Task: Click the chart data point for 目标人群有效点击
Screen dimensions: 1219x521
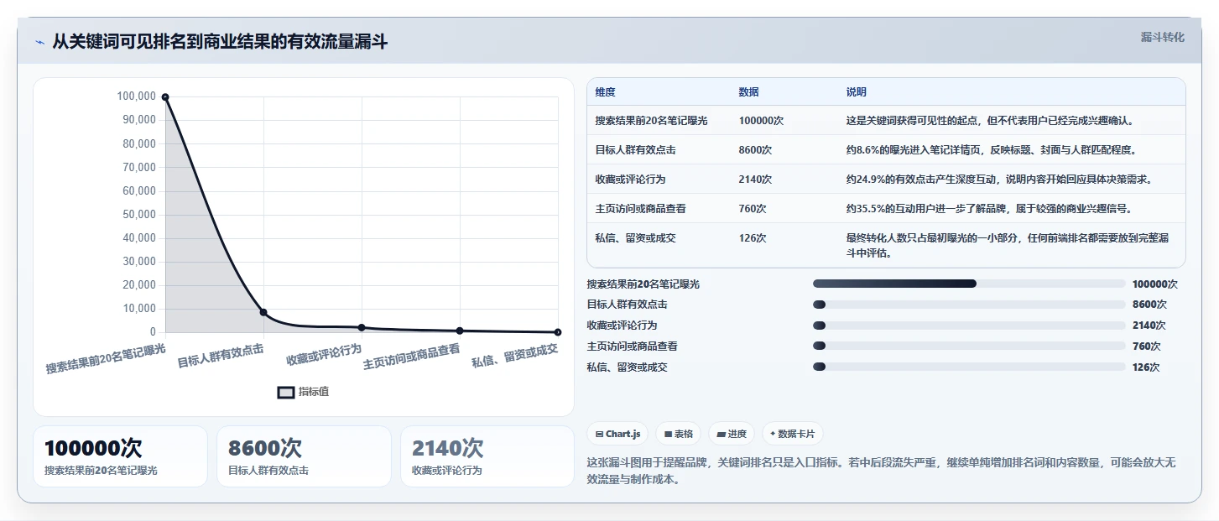Action: click(263, 312)
